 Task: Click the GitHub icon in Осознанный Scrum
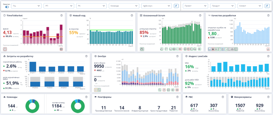pos(142,49)
